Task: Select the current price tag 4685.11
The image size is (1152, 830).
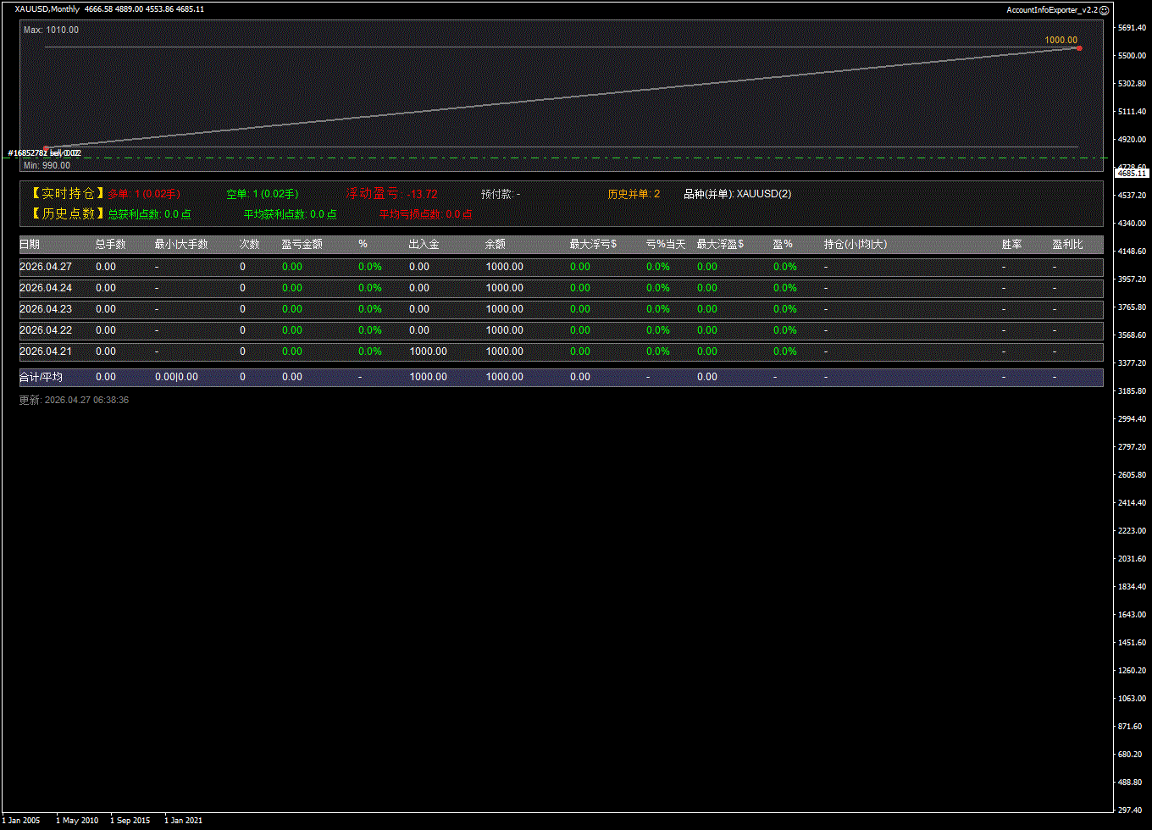Action: tap(1132, 173)
